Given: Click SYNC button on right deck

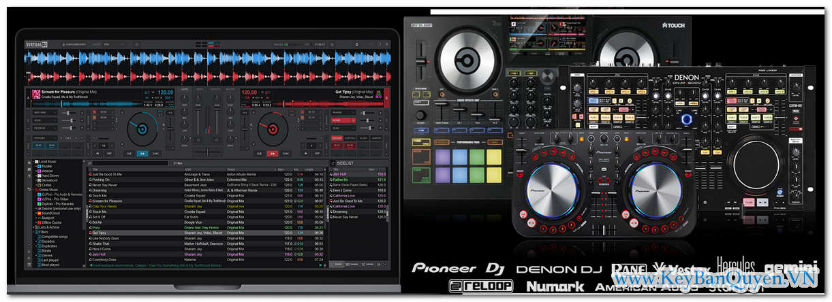Looking at the screenshot, I should click(x=286, y=154).
